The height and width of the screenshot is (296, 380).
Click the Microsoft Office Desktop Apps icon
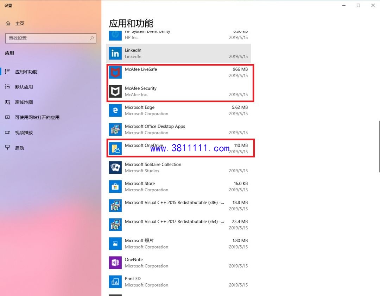click(115, 129)
